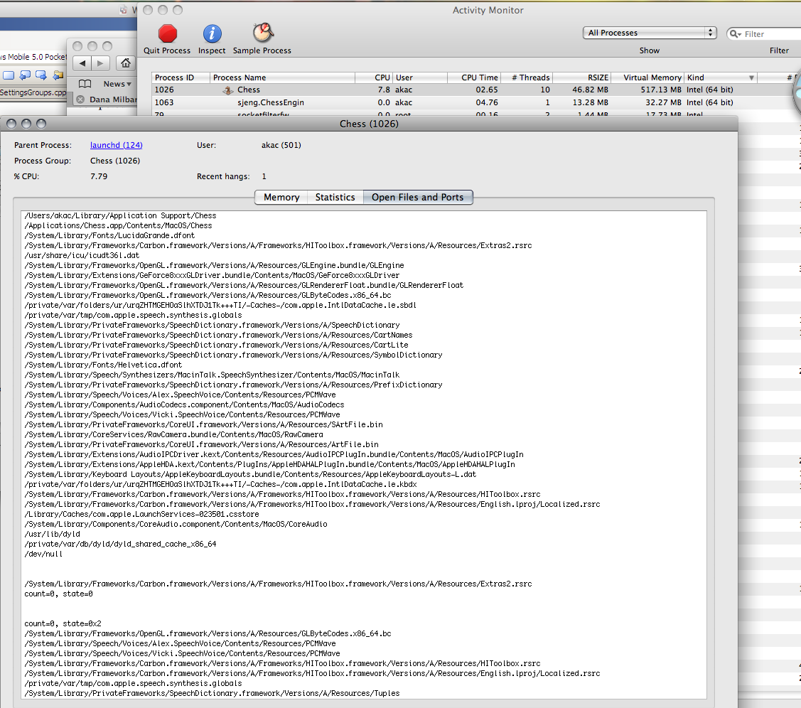Select the SettingsGroups.cpp tab
Screen dimensions: 801x708
33,92
